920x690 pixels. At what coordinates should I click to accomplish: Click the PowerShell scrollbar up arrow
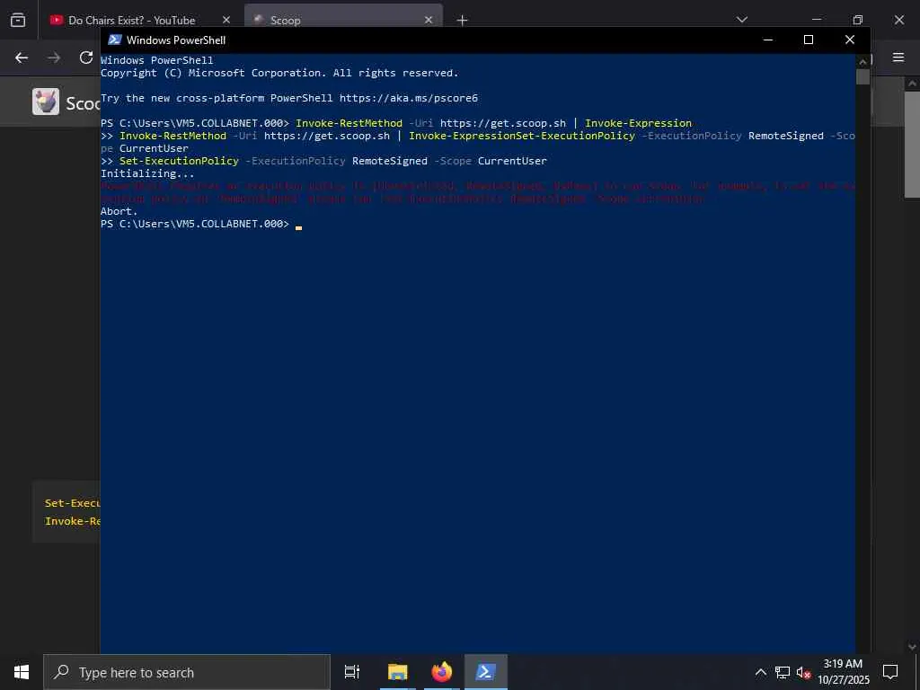[x=862, y=61]
